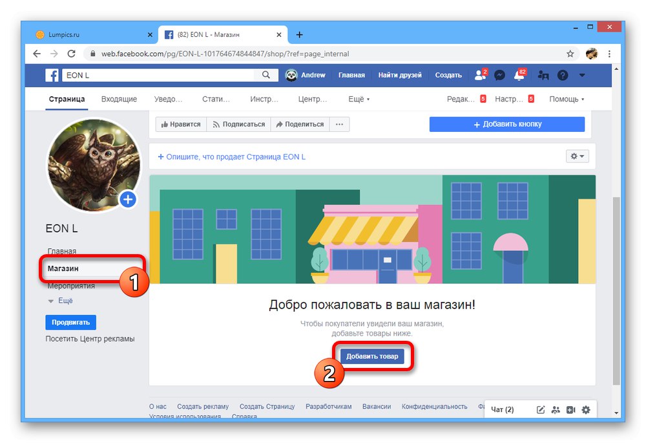The height and width of the screenshot is (443, 646).
Task: Expand Ещё in the left sidebar
Action: [61, 301]
